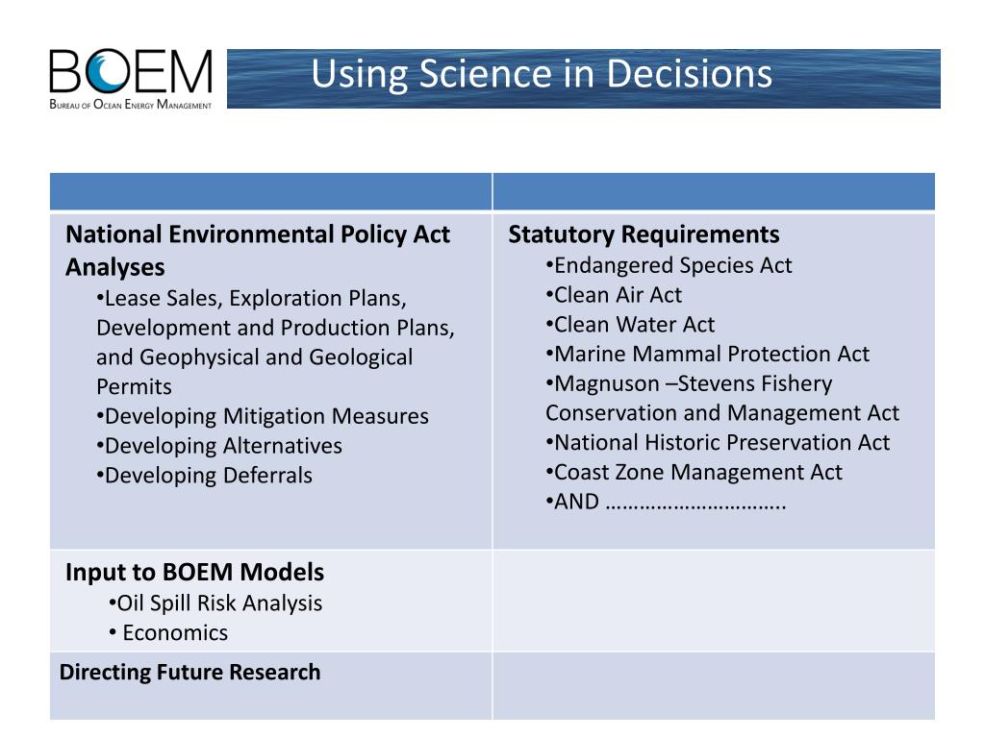The height and width of the screenshot is (738, 985).
Task: Click the Clean Water Act bullet
Action: (x=630, y=325)
